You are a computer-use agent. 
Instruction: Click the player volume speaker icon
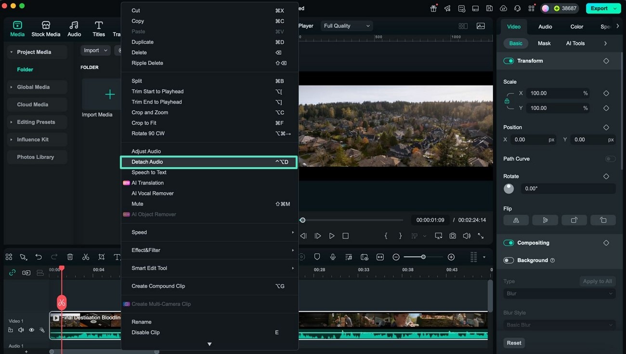click(x=467, y=236)
